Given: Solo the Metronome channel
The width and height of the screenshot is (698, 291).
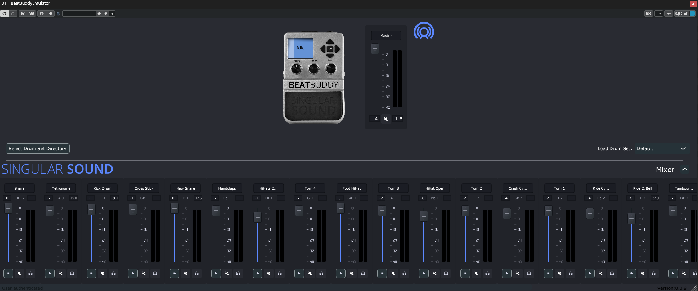Looking at the screenshot, I should coord(72,273).
